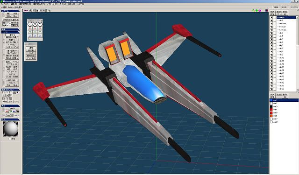Switch to YZ plane view button
This screenshot has width=299, height=175.
7,111
